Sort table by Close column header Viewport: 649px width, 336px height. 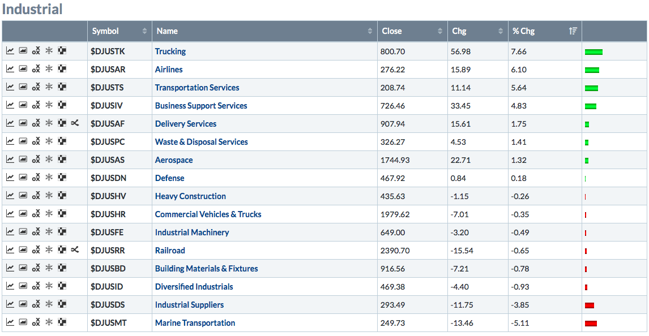click(412, 31)
